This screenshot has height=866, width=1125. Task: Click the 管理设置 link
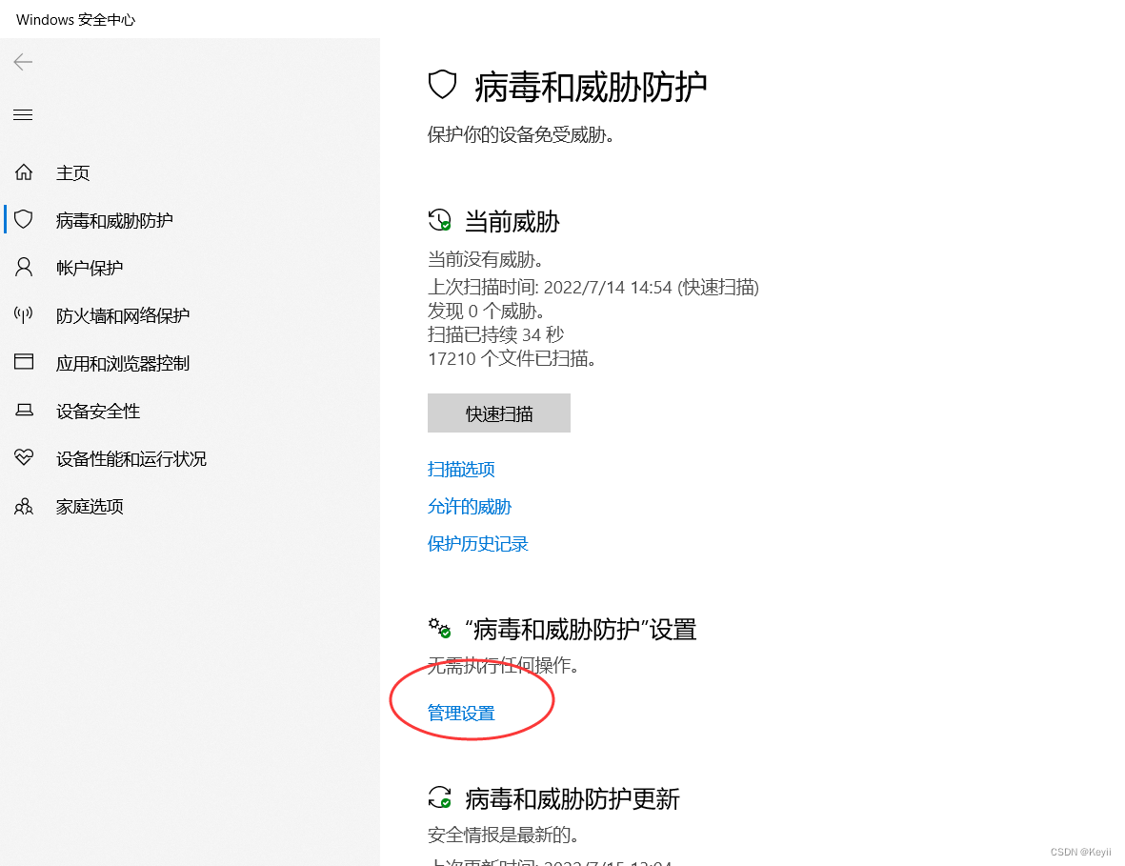pyautogui.click(x=461, y=714)
